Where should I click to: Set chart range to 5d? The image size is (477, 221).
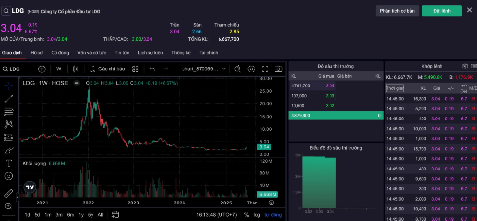[37, 215]
